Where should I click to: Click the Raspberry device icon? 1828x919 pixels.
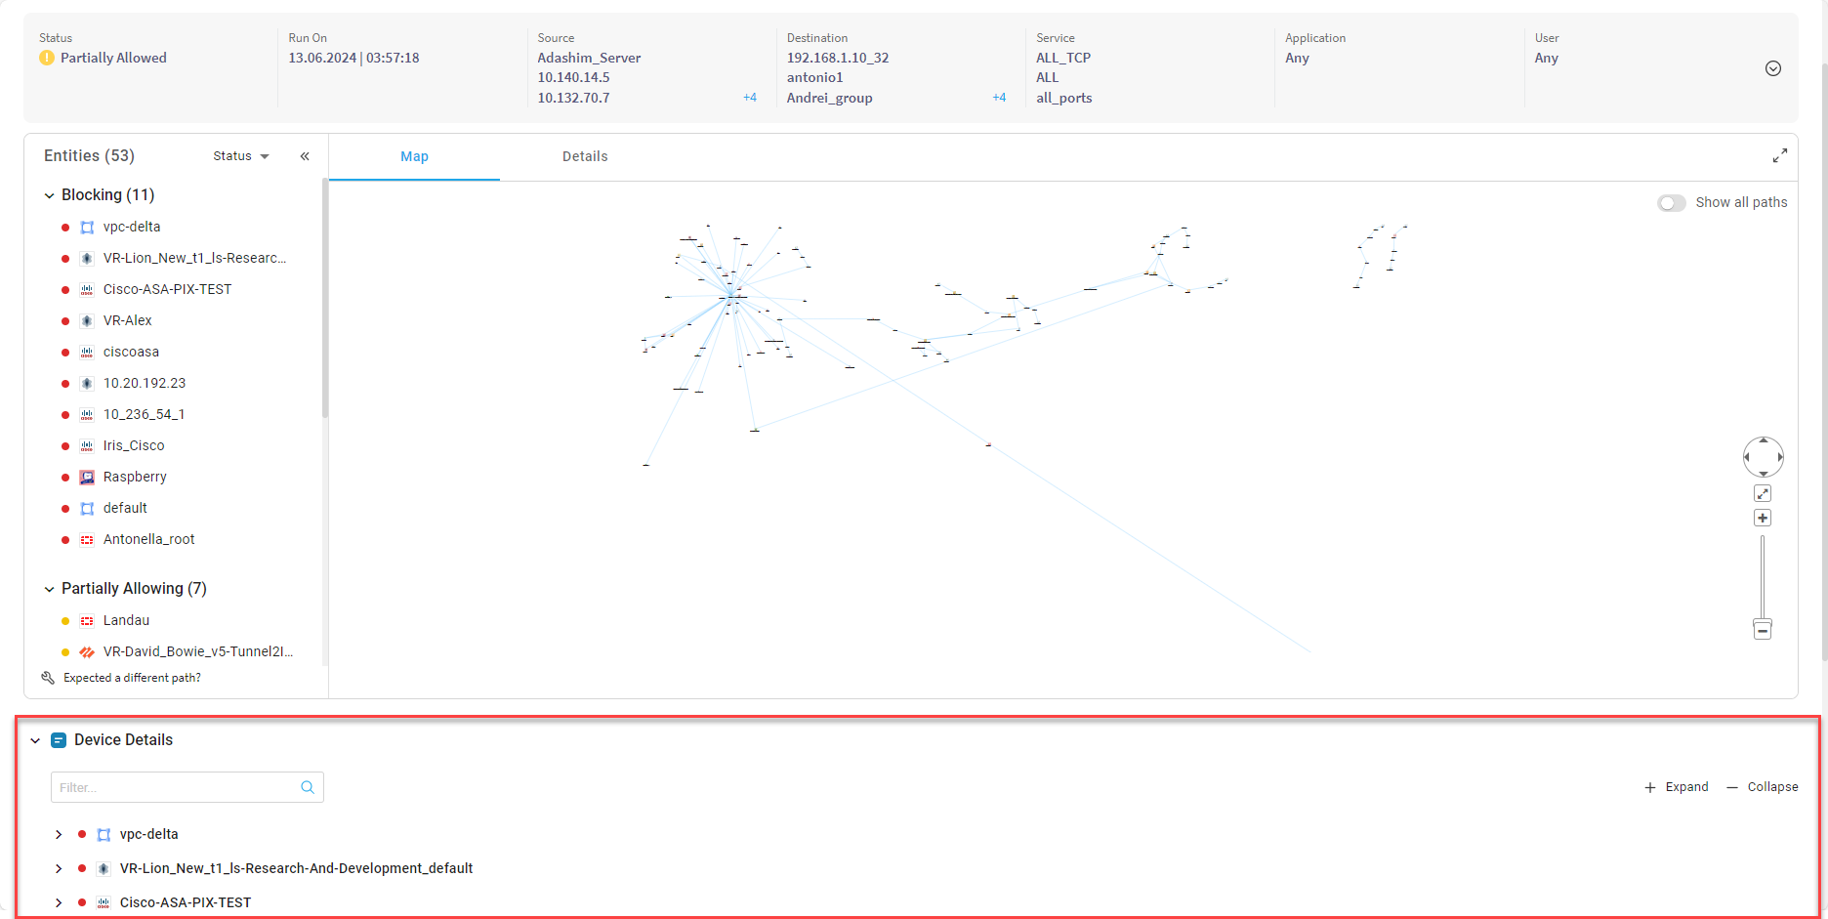[87, 478]
